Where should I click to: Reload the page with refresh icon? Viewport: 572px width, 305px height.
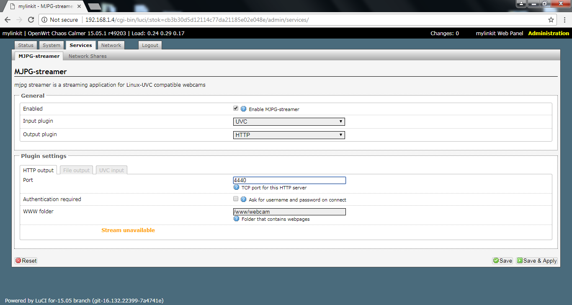31,20
